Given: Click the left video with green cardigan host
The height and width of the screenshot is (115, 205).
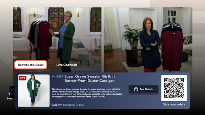Looking at the screenshot, I should tap(57, 40).
